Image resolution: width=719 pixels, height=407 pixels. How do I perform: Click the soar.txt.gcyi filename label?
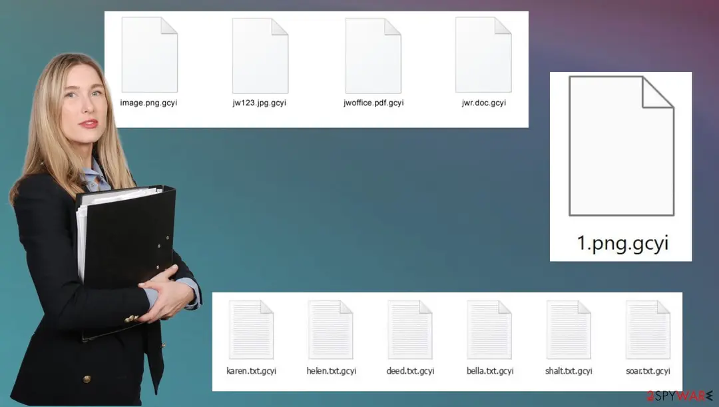tap(648, 371)
